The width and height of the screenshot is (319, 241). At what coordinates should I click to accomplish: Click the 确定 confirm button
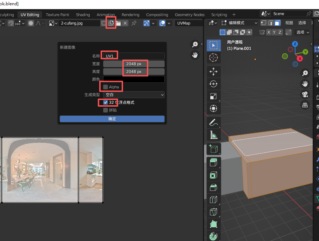(112, 119)
